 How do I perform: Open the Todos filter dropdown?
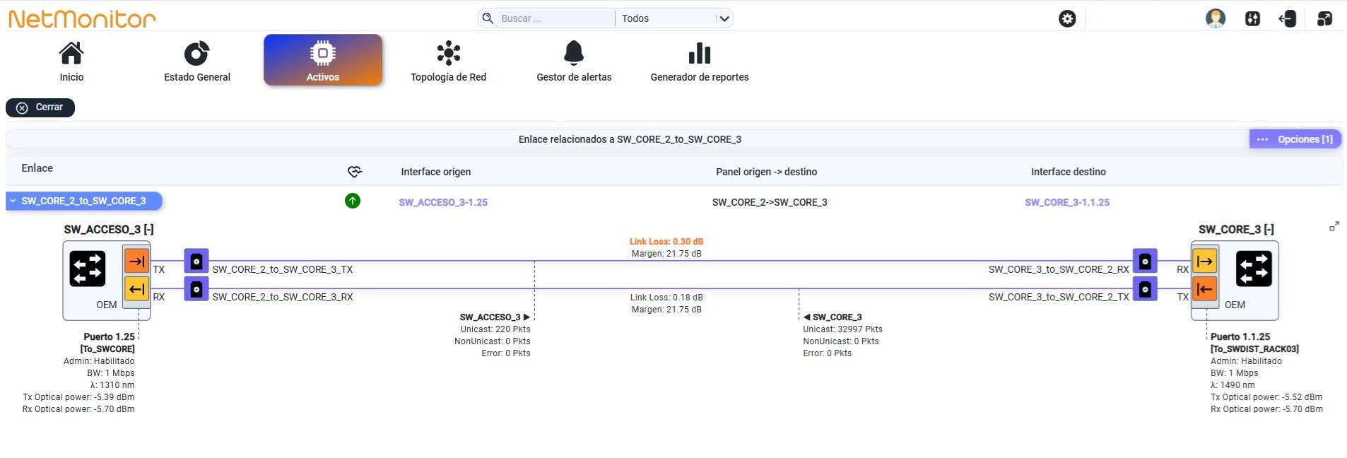[674, 18]
